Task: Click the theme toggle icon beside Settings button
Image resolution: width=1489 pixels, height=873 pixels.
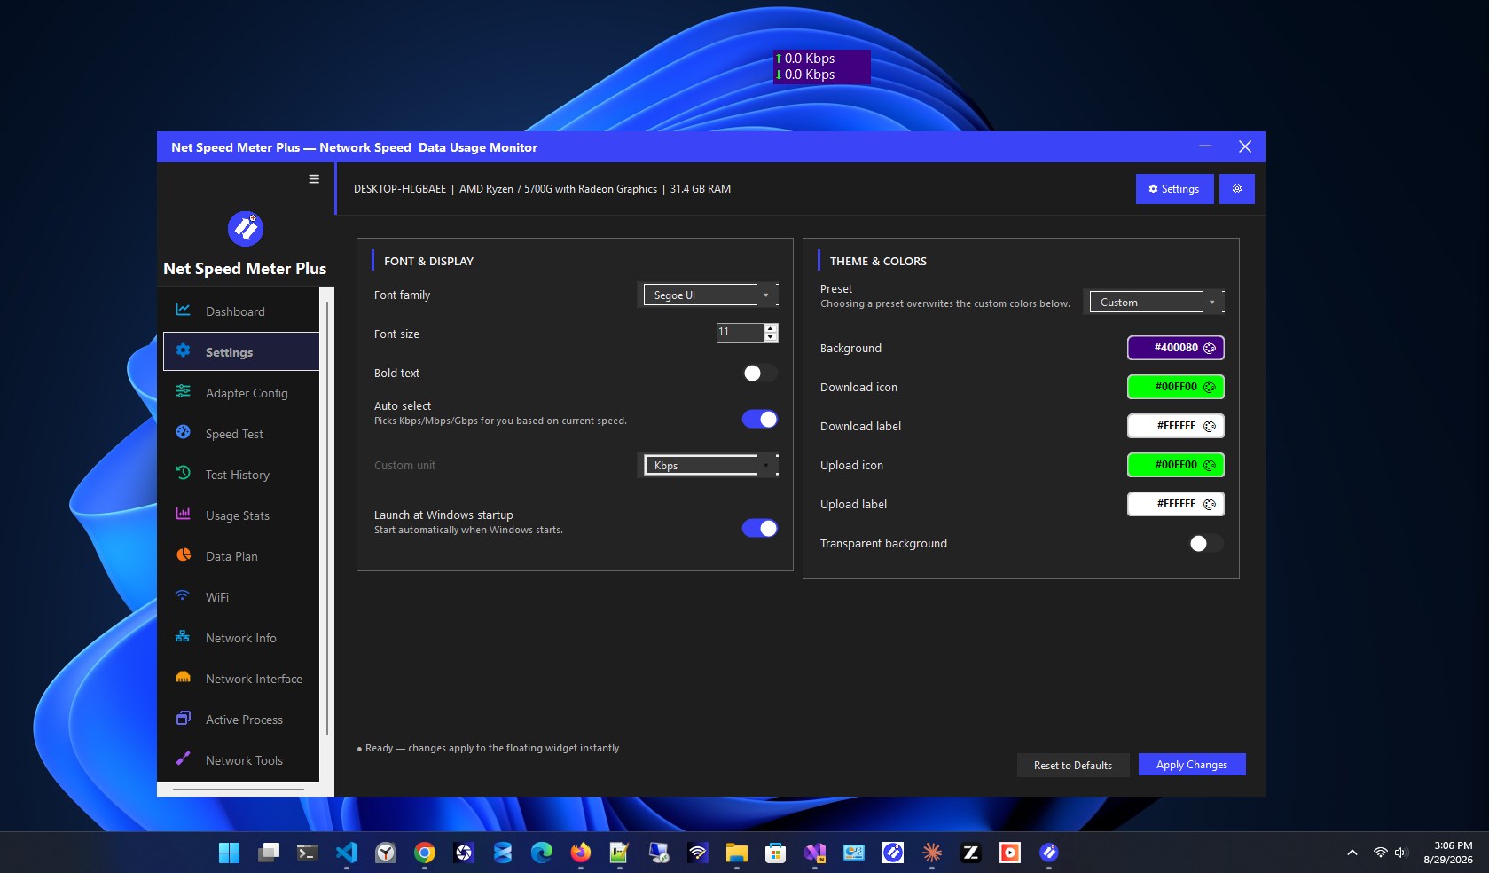Action: point(1236,189)
